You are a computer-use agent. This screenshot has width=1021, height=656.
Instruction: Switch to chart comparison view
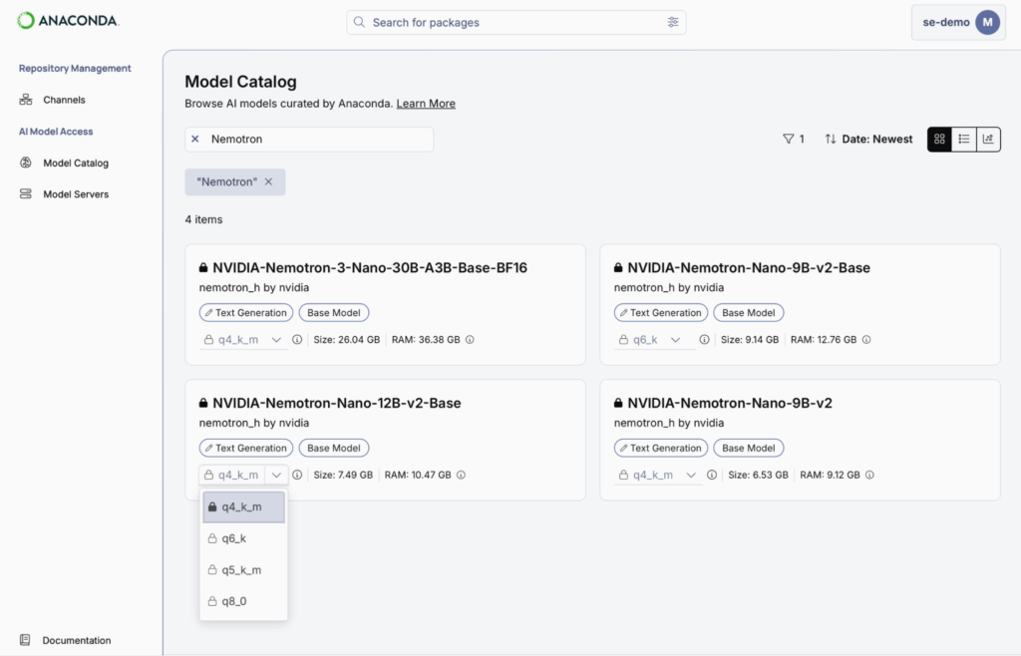click(x=988, y=140)
